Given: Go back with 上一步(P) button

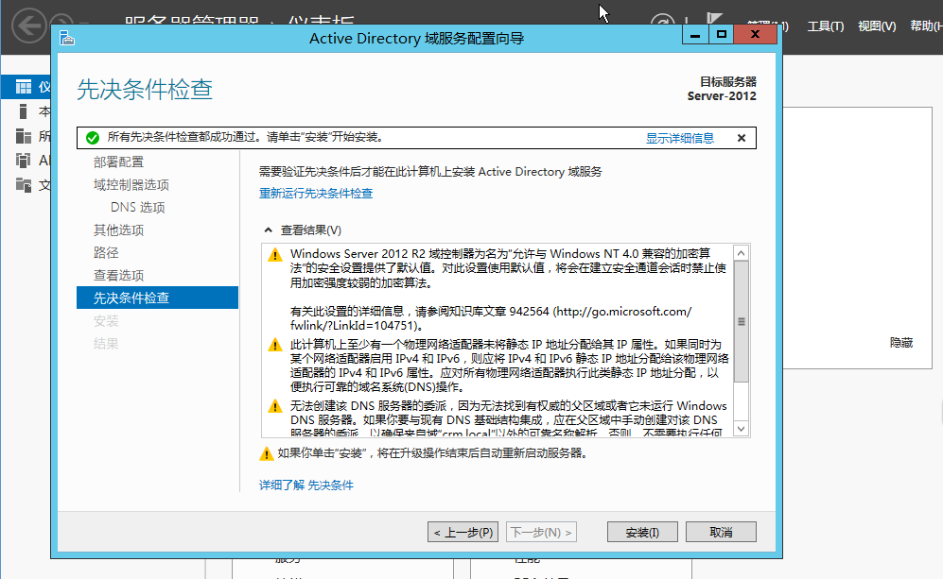Looking at the screenshot, I should pos(463,532).
